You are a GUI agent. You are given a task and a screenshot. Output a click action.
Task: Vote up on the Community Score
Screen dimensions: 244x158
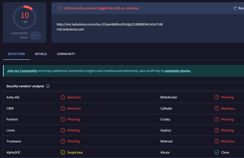coord(38,33)
